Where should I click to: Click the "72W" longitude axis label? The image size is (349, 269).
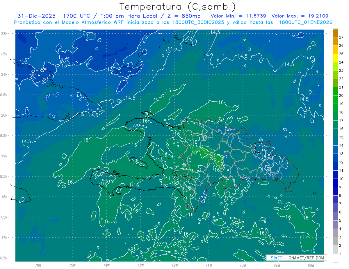[x=174, y=265]
